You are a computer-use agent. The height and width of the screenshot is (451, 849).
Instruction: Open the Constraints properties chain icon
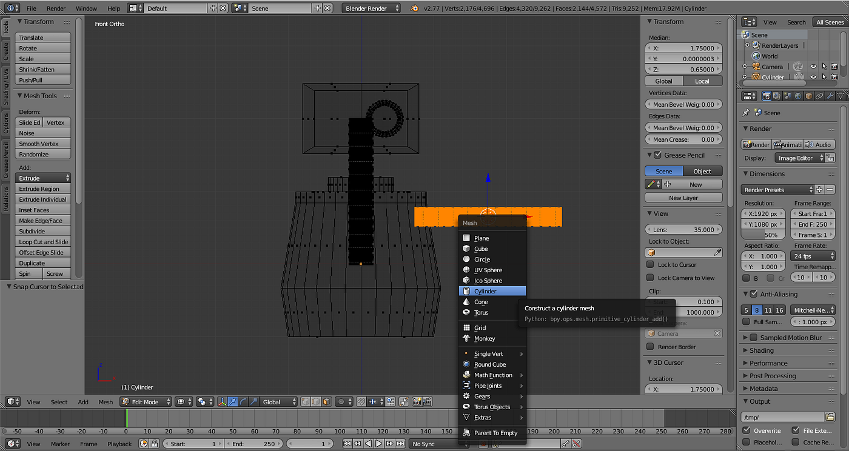819,96
